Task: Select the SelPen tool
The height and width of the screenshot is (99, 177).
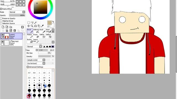Action: pos(42,36)
